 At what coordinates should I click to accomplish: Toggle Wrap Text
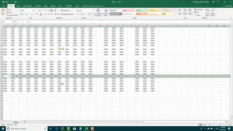[x=65, y=11]
